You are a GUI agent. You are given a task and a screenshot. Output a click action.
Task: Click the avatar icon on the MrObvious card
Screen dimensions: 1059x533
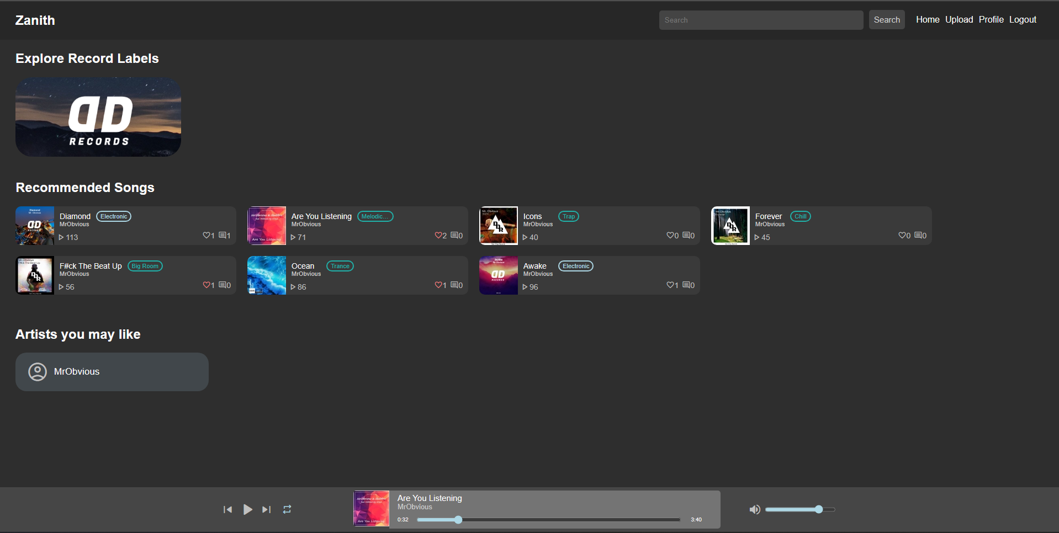point(37,371)
